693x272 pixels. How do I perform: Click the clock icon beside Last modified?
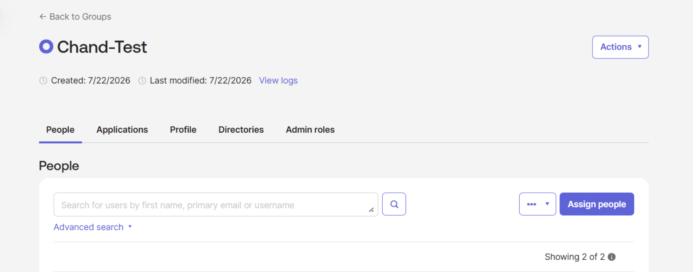(142, 80)
